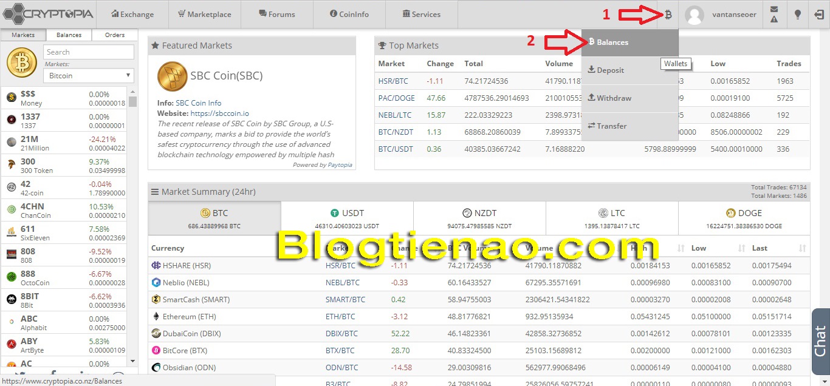The height and width of the screenshot is (386, 830).
Task: Select the 808 coin icon
Action: [11, 255]
